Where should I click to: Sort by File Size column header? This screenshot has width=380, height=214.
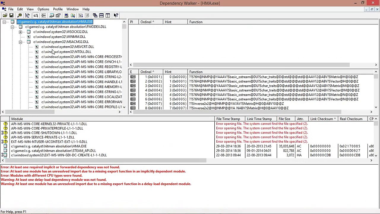tap(286, 119)
